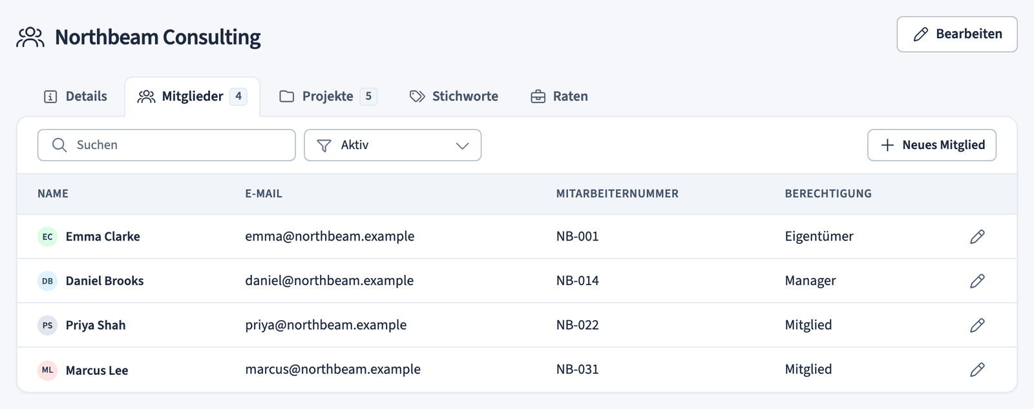Screen dimensions: 1034x409
Task: Click the magnifier icon in search box
Action: click(59, 145)
